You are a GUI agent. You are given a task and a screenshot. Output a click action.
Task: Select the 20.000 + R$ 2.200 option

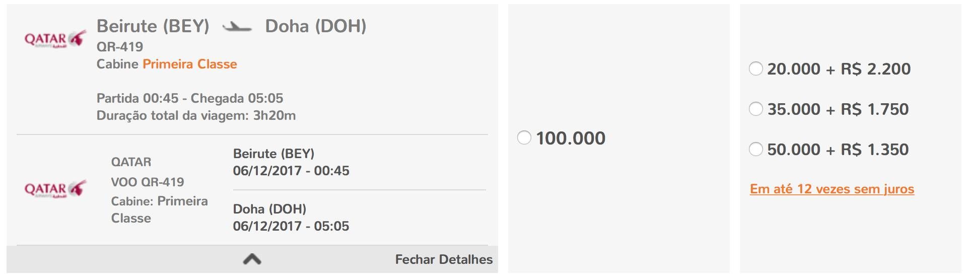(756, 68)
